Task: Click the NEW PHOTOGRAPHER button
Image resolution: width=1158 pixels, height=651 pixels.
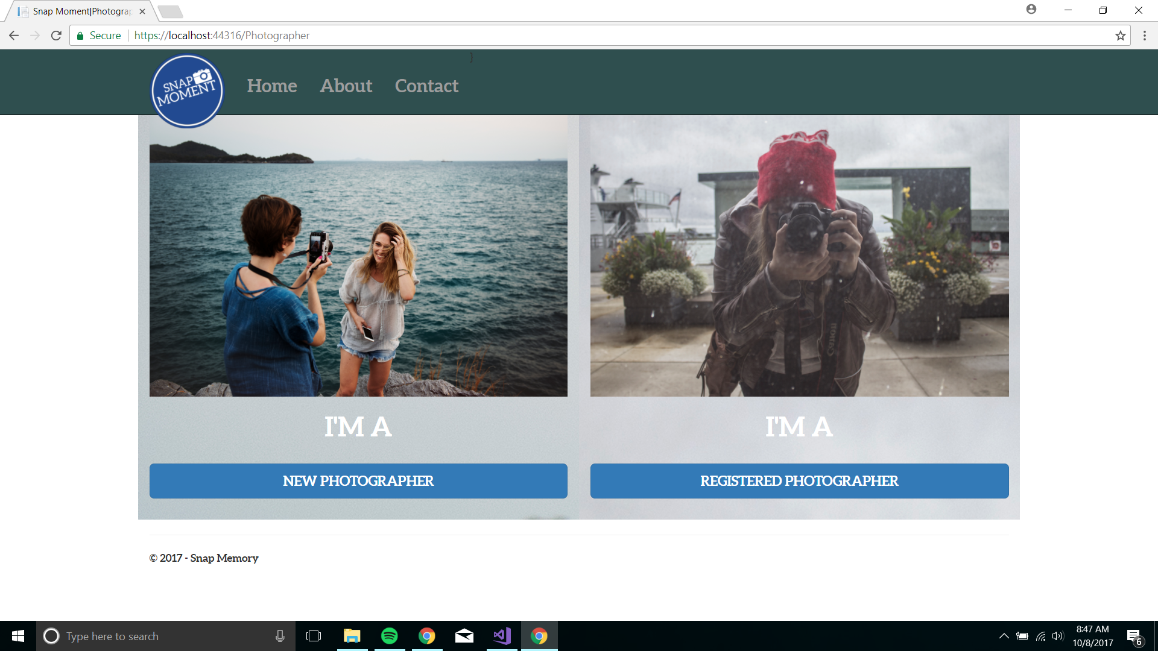Action: pos(358,481)
